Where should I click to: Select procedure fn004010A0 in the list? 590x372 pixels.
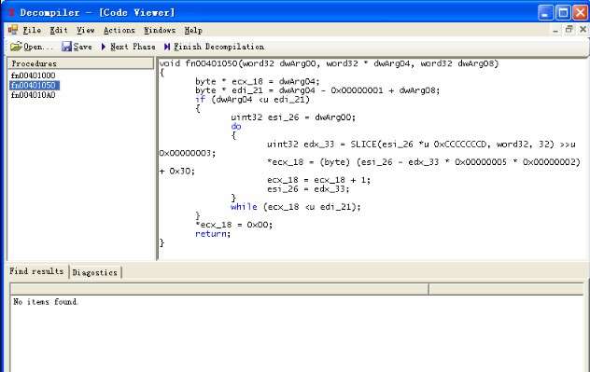33,95
